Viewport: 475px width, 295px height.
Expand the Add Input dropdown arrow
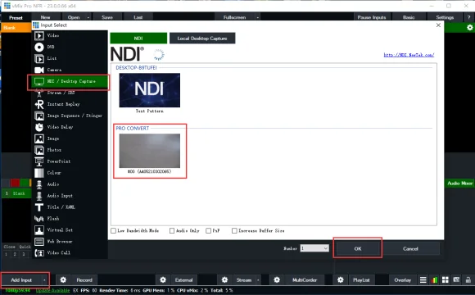[x=44, y=280]
